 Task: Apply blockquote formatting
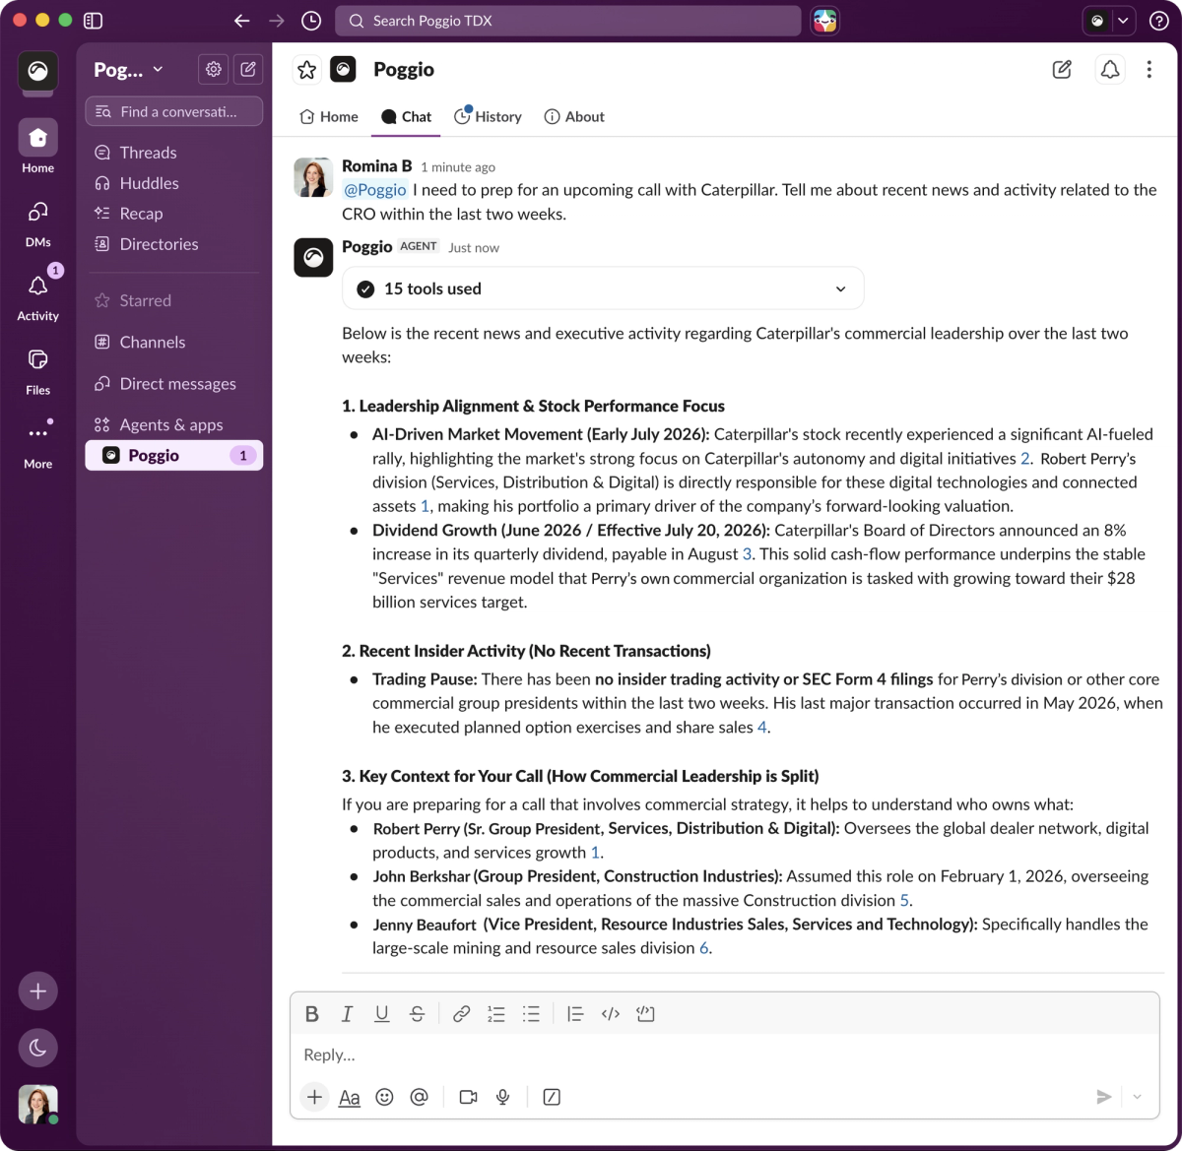pyautogui.click(x=575, y=1014)
